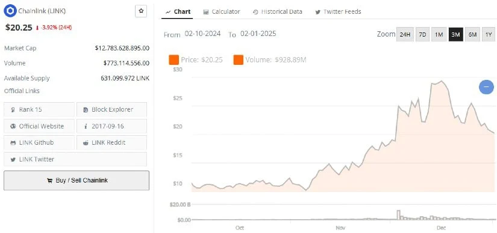Visit the LINK Github page
Viewport: 497px width, 233px height.
[x=39, y=142]
